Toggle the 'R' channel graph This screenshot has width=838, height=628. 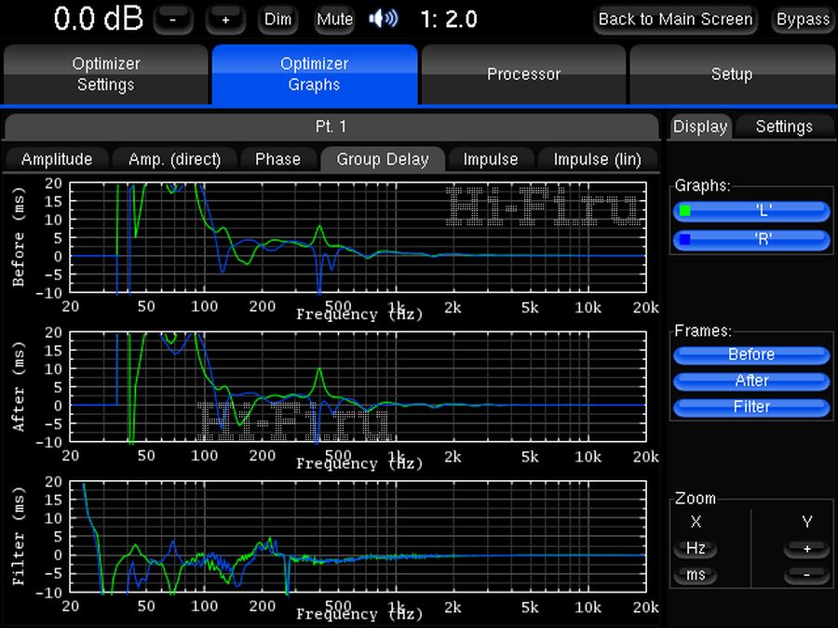coord(750,239)
